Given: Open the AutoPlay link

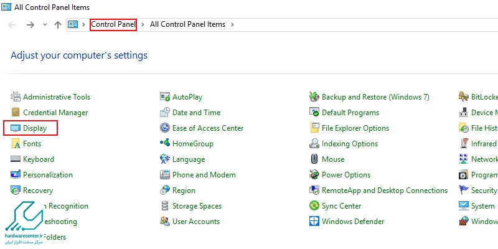Looking at the screenshot, I should (187, 97).
